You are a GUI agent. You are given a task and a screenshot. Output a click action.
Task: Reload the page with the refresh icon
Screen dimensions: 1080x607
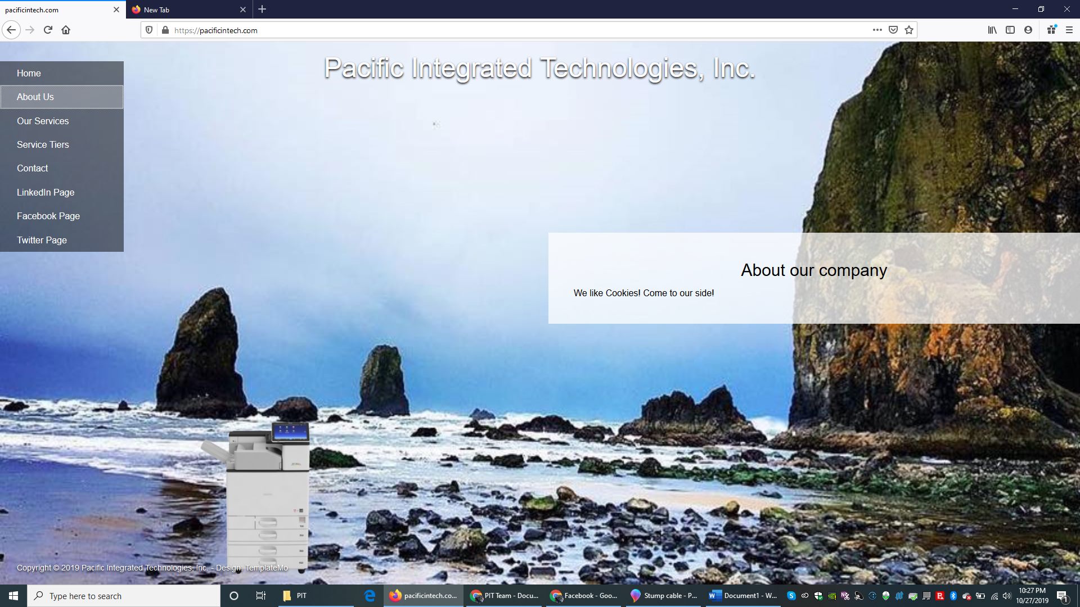pyautogui.click(x=48, y=30)
